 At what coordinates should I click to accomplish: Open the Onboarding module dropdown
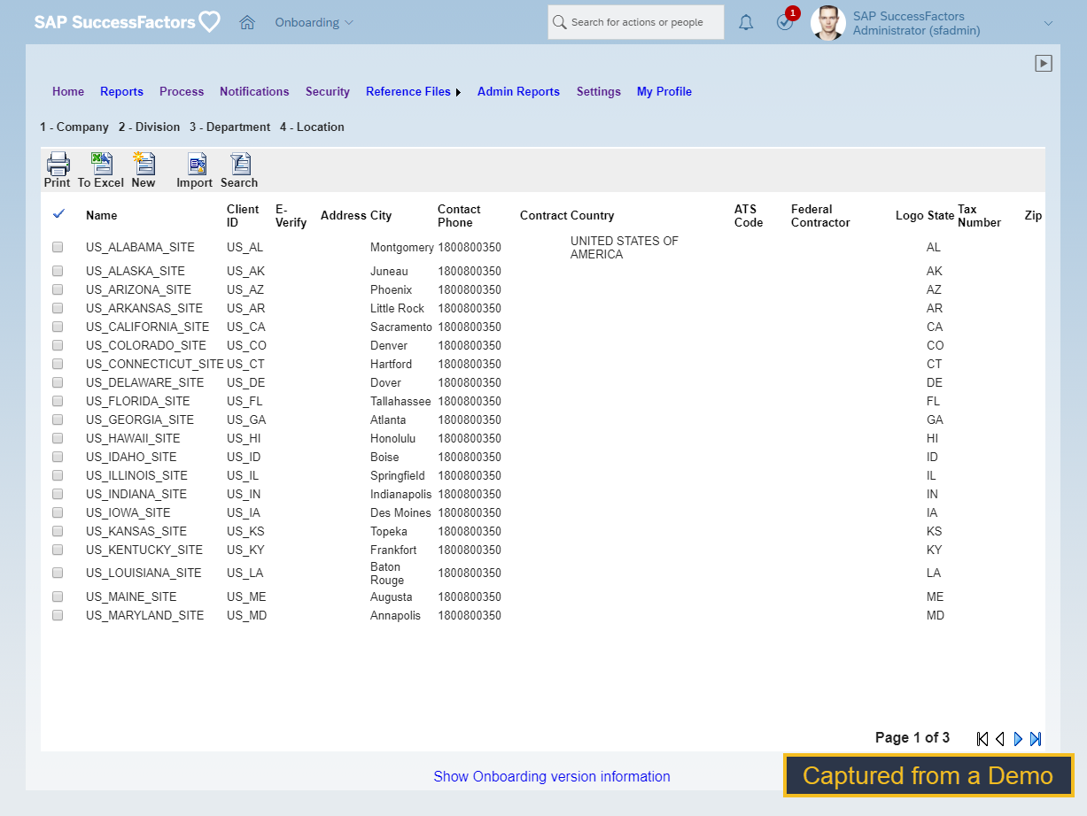coord(314,22)
